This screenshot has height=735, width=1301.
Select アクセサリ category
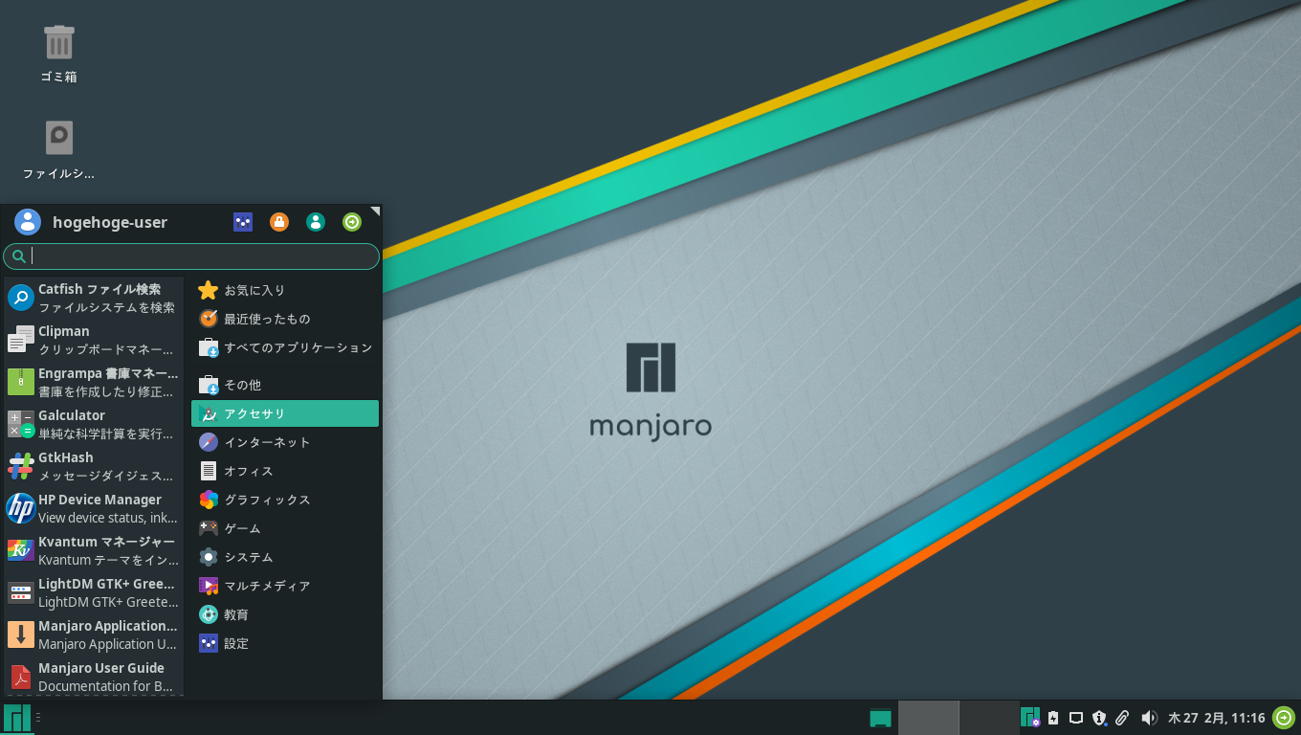pyautogui.click(x=285, y=413)
